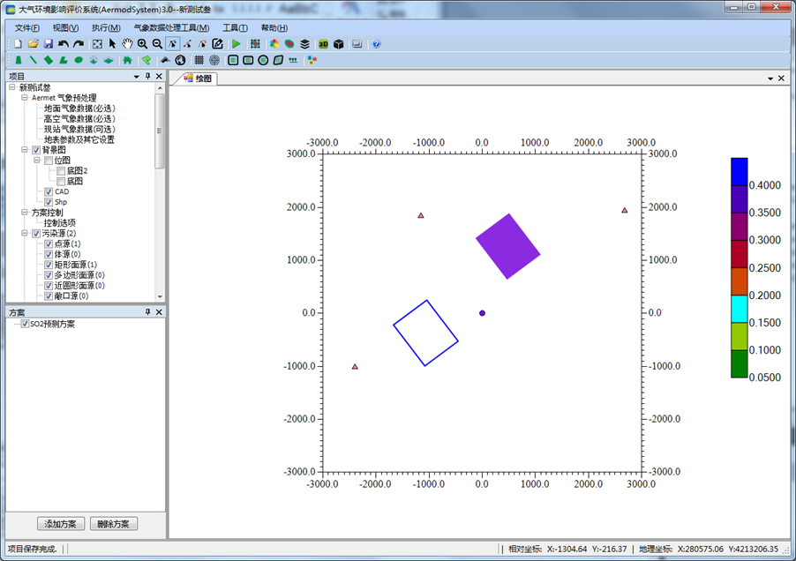Collapse the 污染源 tree node
796x561 pixels.
tap(25, 234)
